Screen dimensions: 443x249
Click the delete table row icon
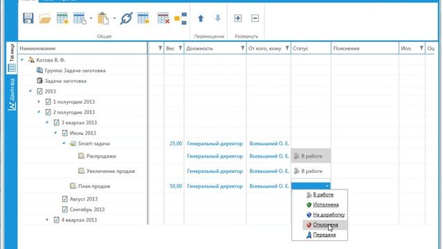(163, 19)
